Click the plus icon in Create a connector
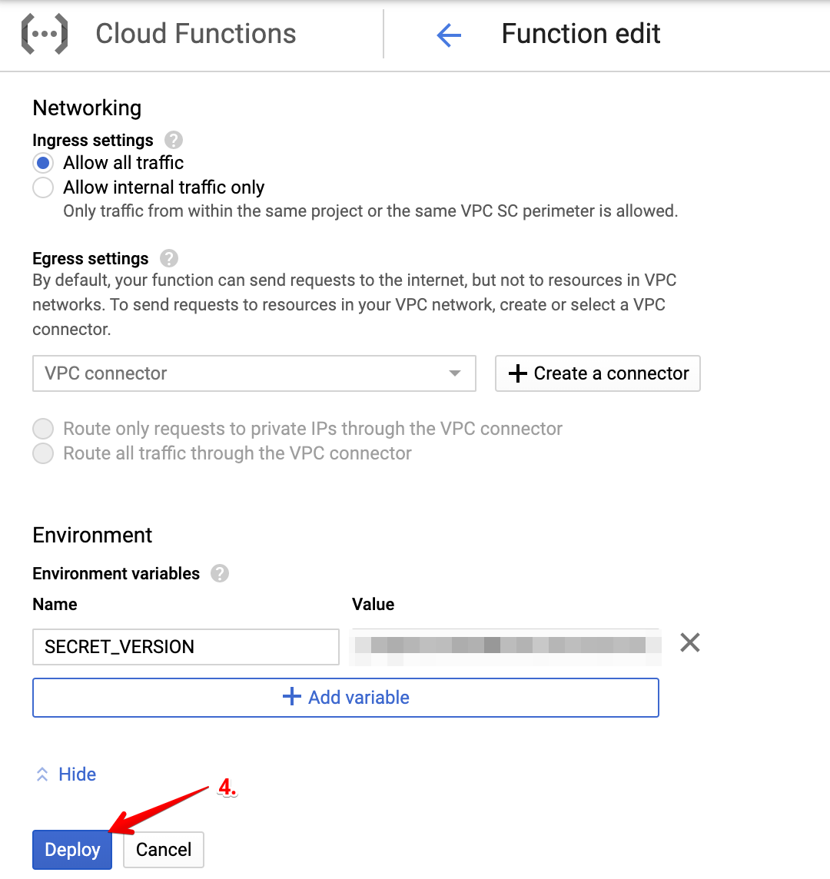Image resolution: width=830 pixels, height=879 pixels. (x=519, y=373)
